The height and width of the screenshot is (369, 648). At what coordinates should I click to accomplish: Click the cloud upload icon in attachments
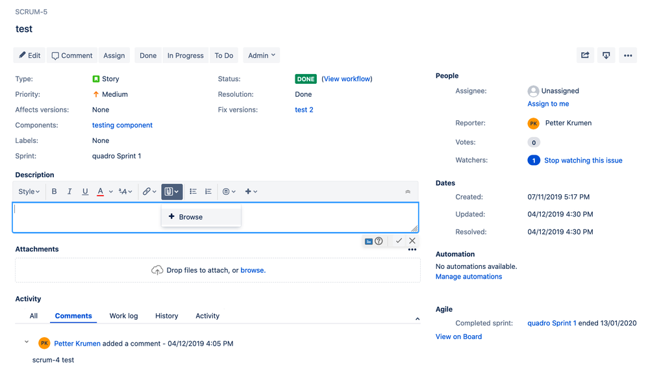point(157,270)
